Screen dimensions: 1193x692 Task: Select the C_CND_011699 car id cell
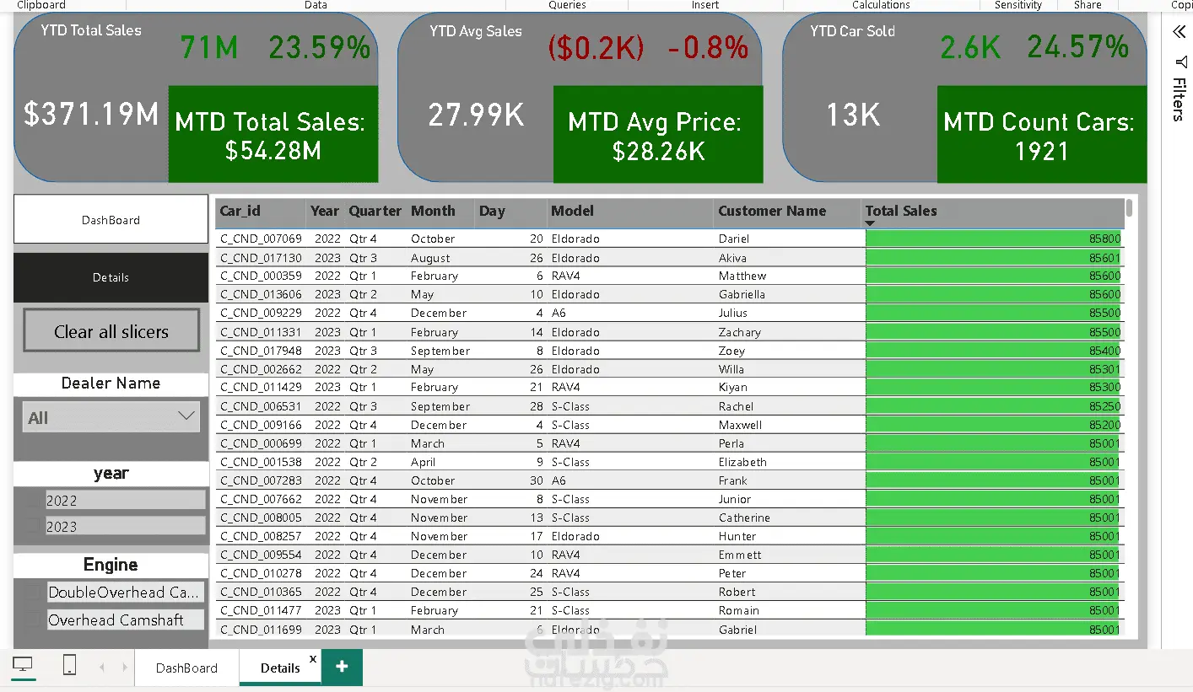tap(261, 630)
